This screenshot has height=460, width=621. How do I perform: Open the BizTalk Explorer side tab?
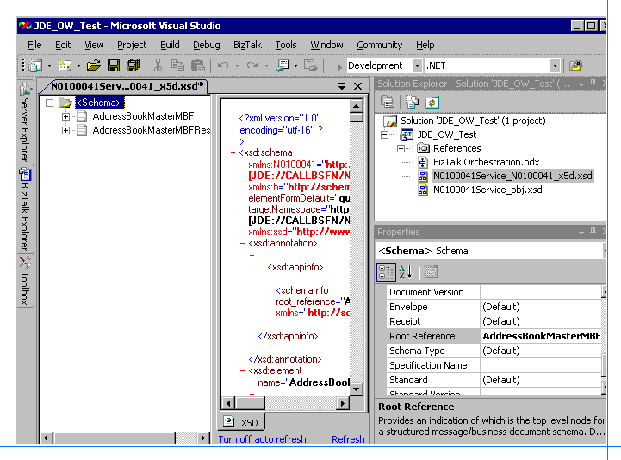[x=25, y=208]
